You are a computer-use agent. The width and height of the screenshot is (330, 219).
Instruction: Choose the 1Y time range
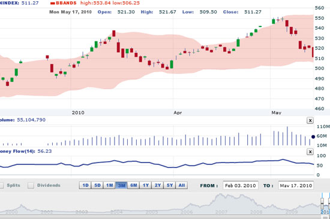[x=146, y=185]
